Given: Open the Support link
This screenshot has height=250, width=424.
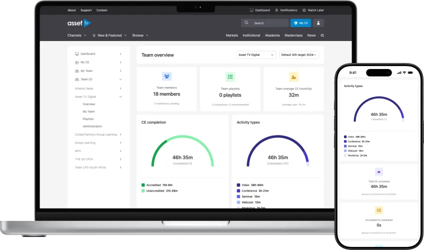Looking at the screenshot, I should 86,10.
